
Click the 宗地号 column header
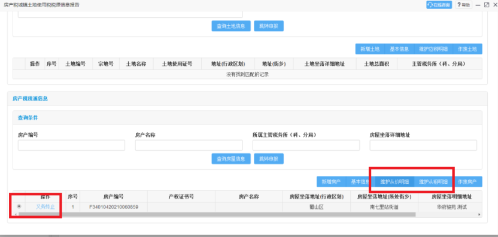click(x=106, y=63)
